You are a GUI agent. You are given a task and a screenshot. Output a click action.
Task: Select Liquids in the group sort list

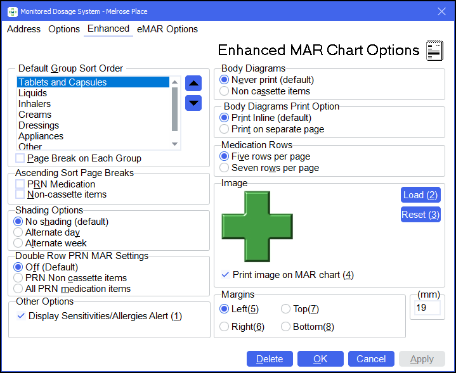[x=33, y=93]
